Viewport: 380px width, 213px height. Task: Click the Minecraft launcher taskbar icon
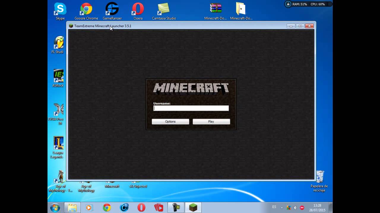pos(193,208)
